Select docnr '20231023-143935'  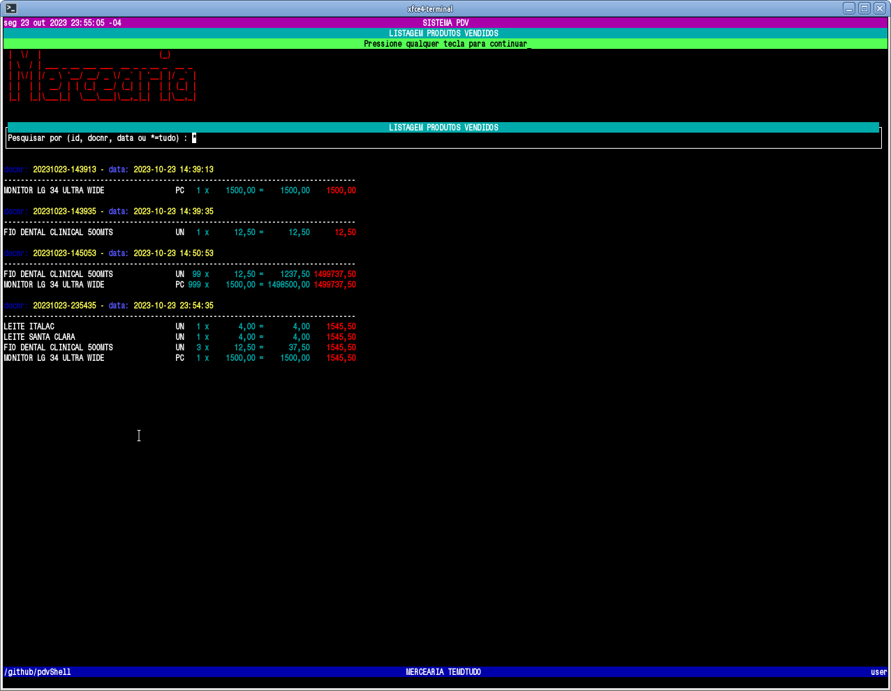tap(65, 211)
